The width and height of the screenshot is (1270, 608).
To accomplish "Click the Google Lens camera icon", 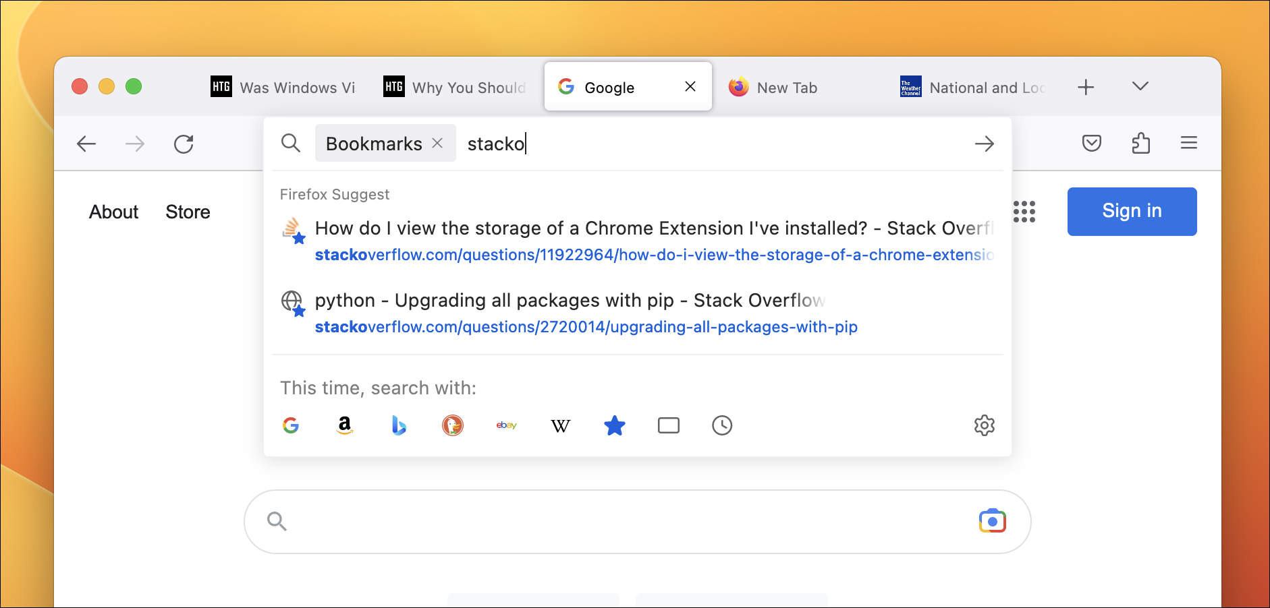I will pyautogui.click(x=993, y=521).
